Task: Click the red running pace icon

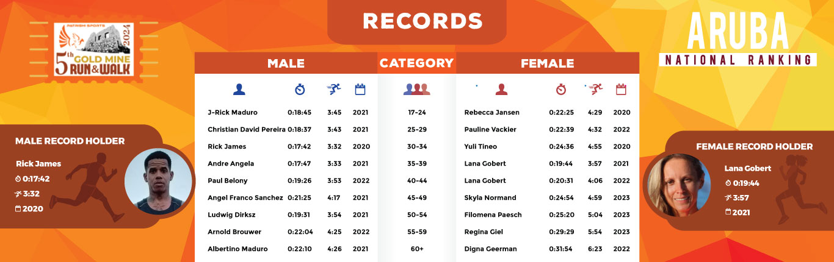Action: pos(595,90)
